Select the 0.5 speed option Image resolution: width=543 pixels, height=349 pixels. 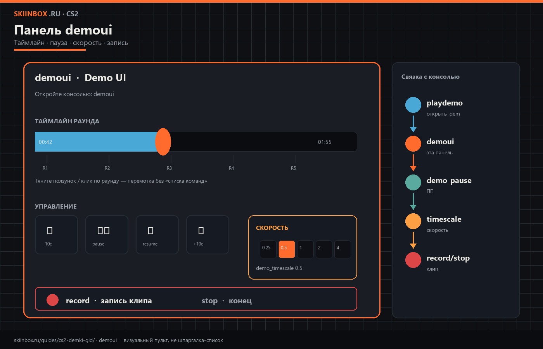click(x=287, y=249)
